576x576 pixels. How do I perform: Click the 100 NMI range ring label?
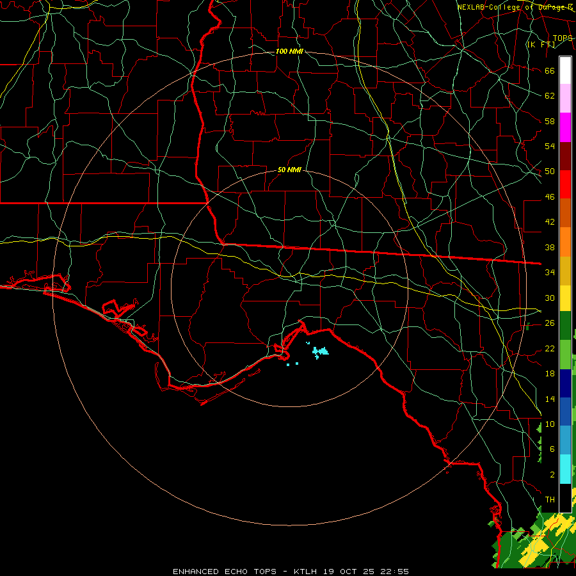289,51
